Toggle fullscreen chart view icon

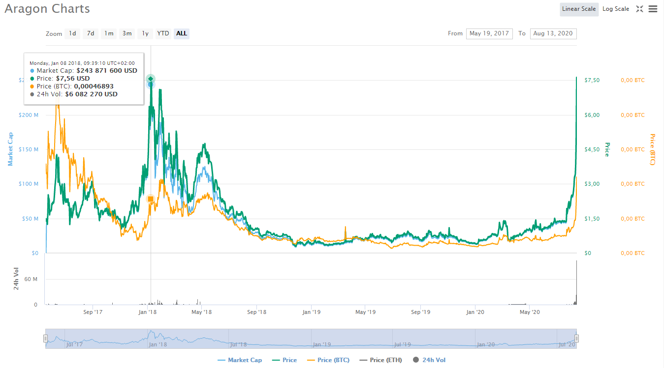tap(639, 9)
